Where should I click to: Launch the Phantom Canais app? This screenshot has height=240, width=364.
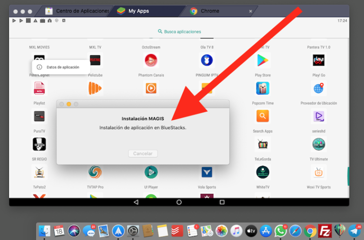[x=151, y=60]
